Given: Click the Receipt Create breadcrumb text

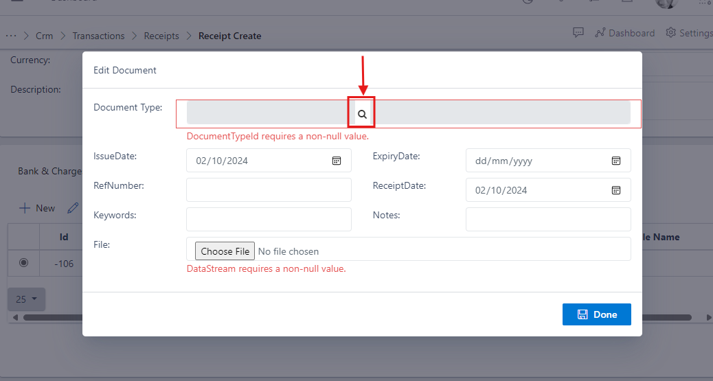Looking at the screenshot, I should (x=229, y=36).
